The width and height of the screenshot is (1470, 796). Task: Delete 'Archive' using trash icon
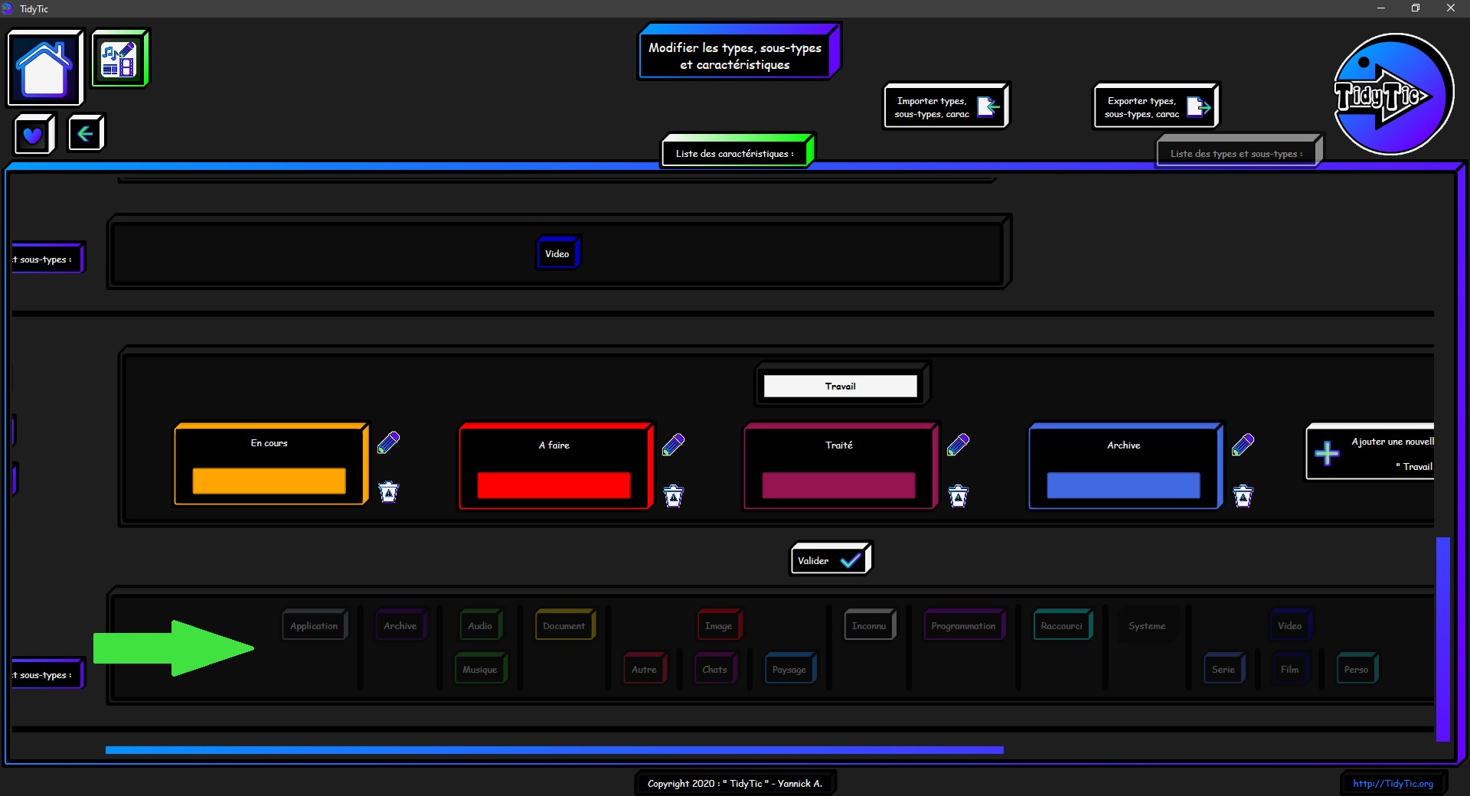point(1243,496)
